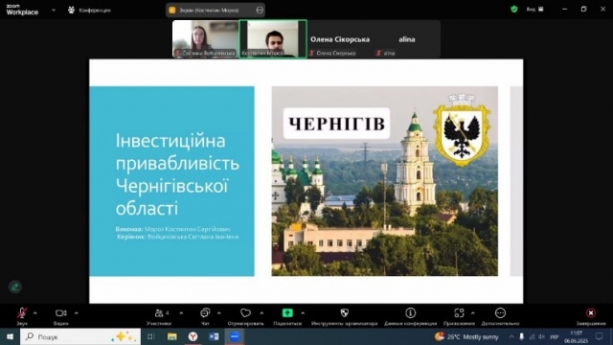Click the Пошук search box in taskbar

pyautogui.click(x=80, y=336)
